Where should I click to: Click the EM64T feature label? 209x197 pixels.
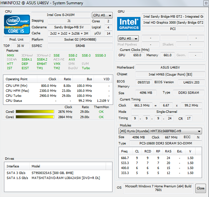pos(42,64)
